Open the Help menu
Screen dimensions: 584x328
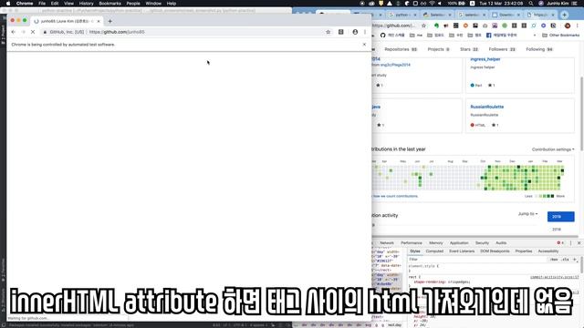coord(172,4)
